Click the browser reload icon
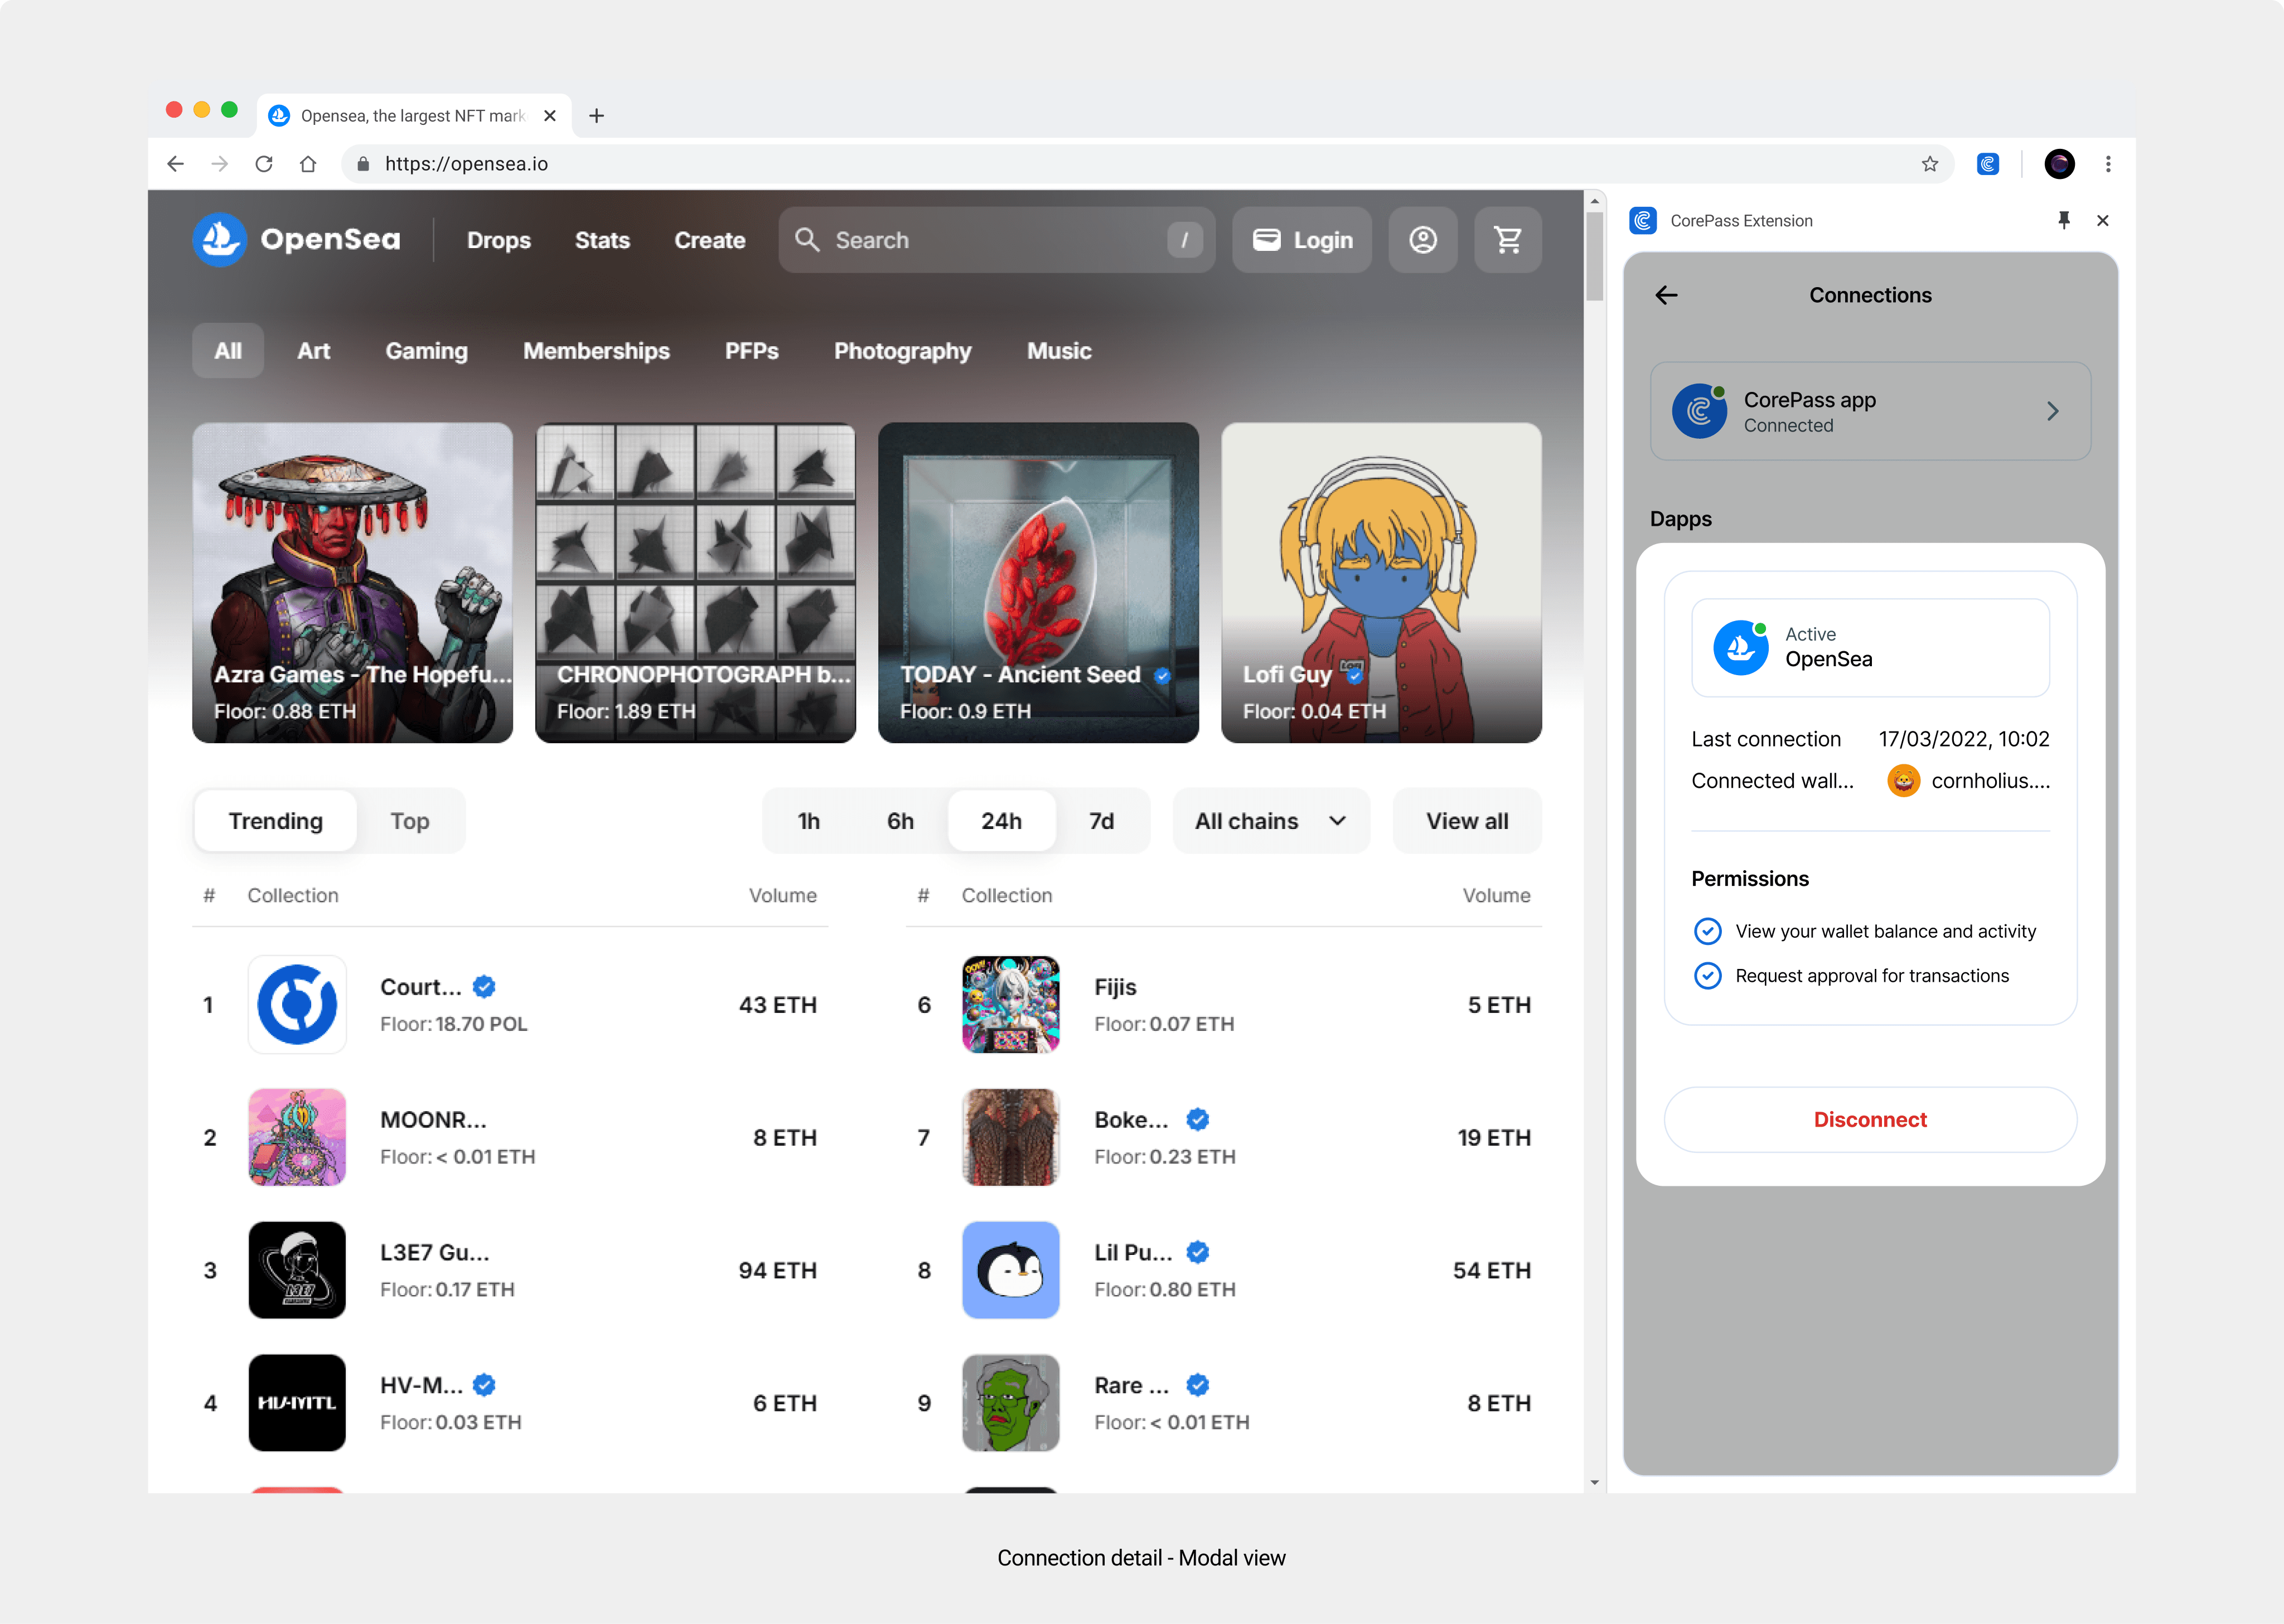 [x=264, y=164]
